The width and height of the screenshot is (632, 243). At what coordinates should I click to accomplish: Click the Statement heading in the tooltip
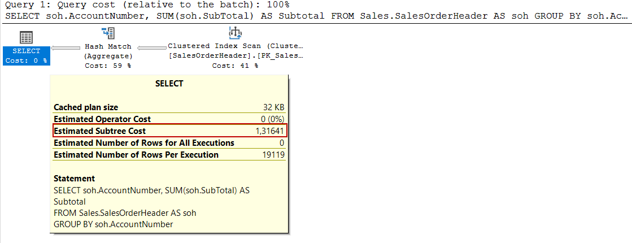pyautogui.click(x=74, y=179)
